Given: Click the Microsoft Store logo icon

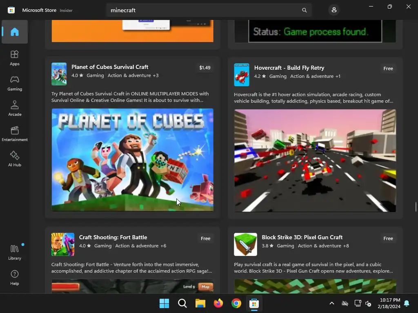Looking at the screenshot, I should point(11,10).
